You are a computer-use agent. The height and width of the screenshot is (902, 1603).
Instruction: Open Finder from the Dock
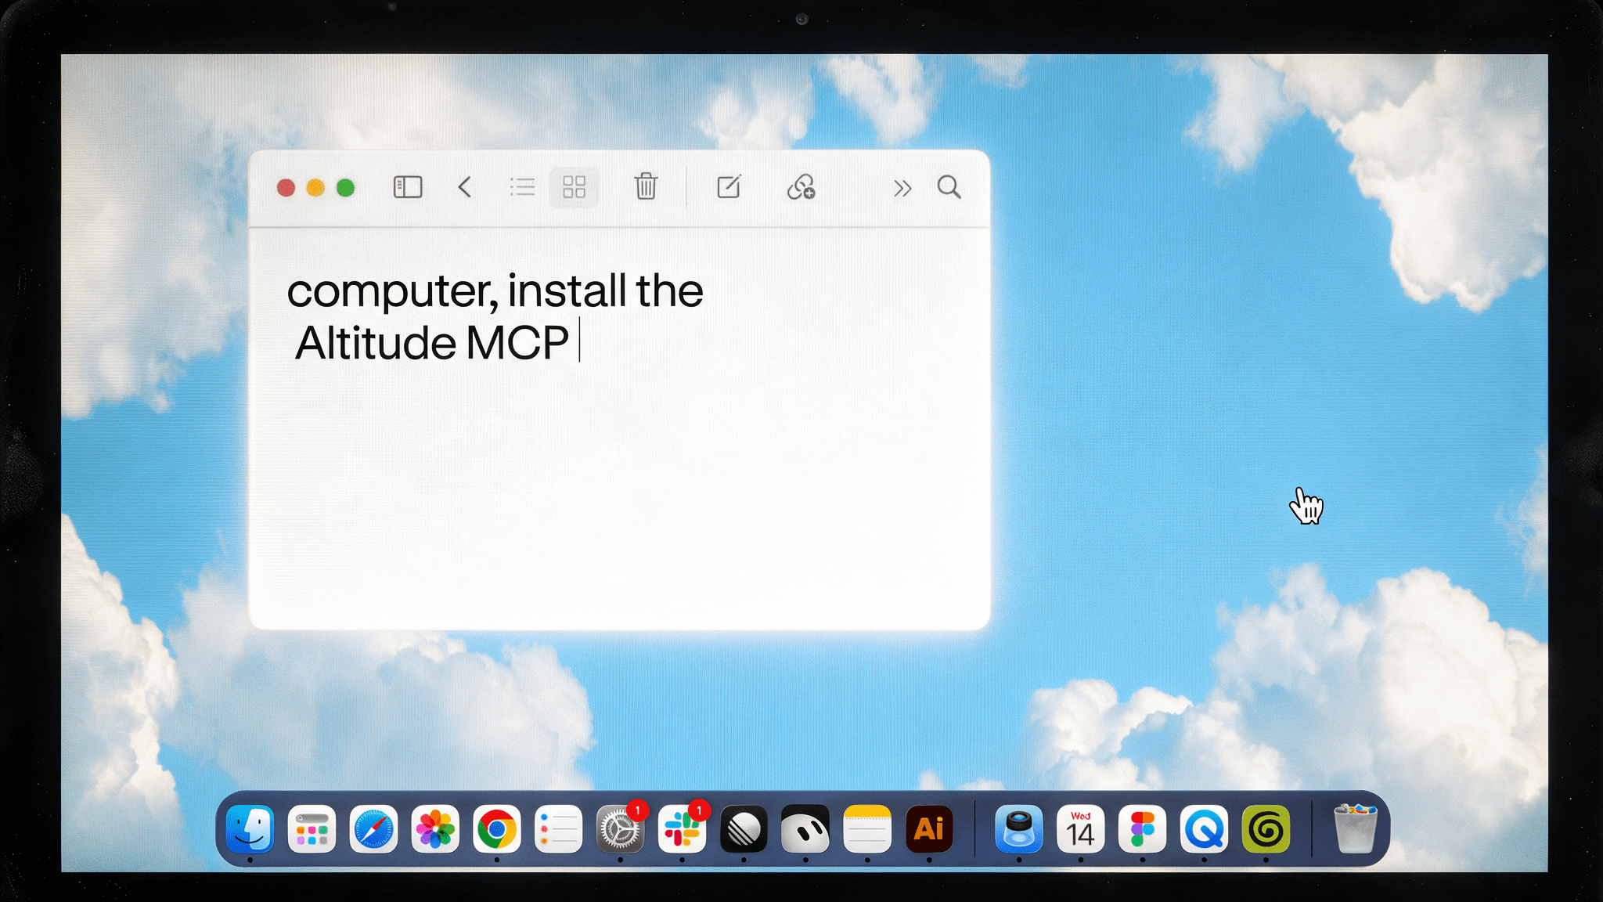coord(250,828)
